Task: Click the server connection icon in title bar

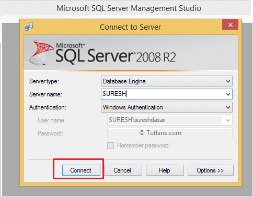Action: (29, 27)
